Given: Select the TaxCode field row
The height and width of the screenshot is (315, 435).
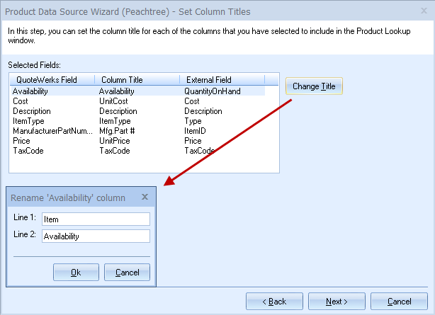Looking at the screenshot, I should coord(138,151).
